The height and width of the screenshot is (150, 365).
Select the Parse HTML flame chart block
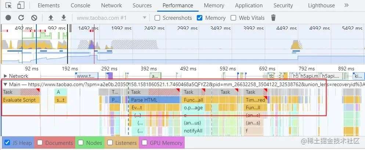click(x=155, y=100)
